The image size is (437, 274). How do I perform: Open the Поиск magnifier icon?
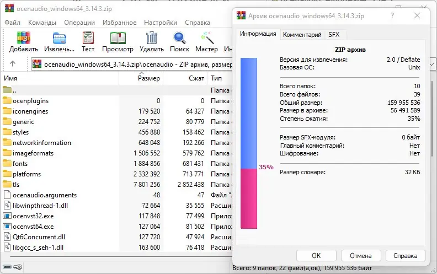pyautogui.click(x=179, y=38)
